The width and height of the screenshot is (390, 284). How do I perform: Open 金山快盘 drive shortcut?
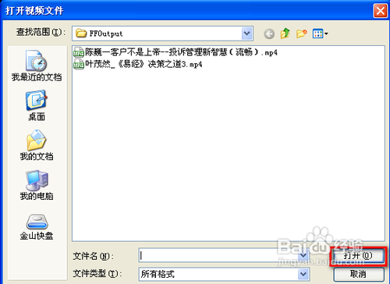[x=37, y=227]
